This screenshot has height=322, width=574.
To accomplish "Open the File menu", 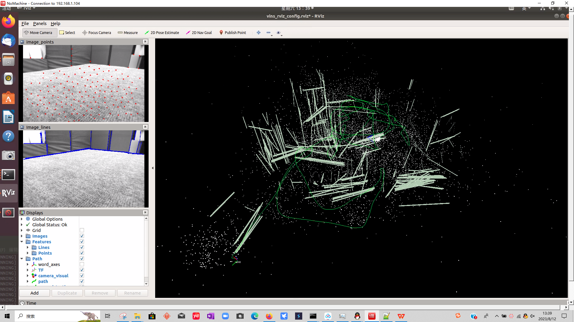I will pos(25,24).
